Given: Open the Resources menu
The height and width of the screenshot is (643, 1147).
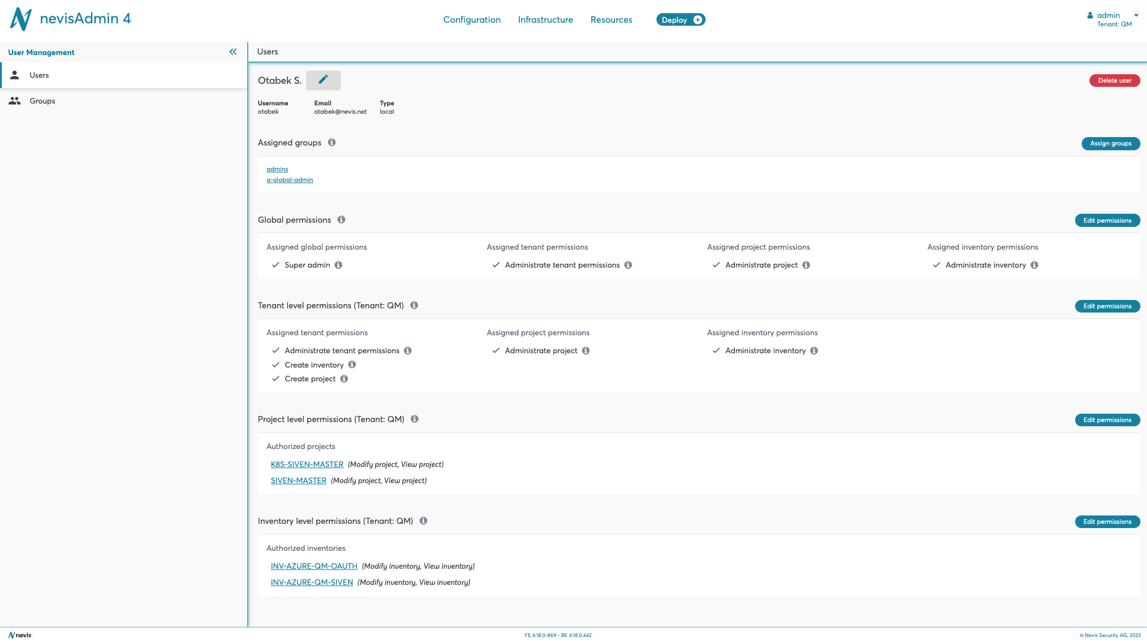Looking at the screenshot, I should point(611,20).
